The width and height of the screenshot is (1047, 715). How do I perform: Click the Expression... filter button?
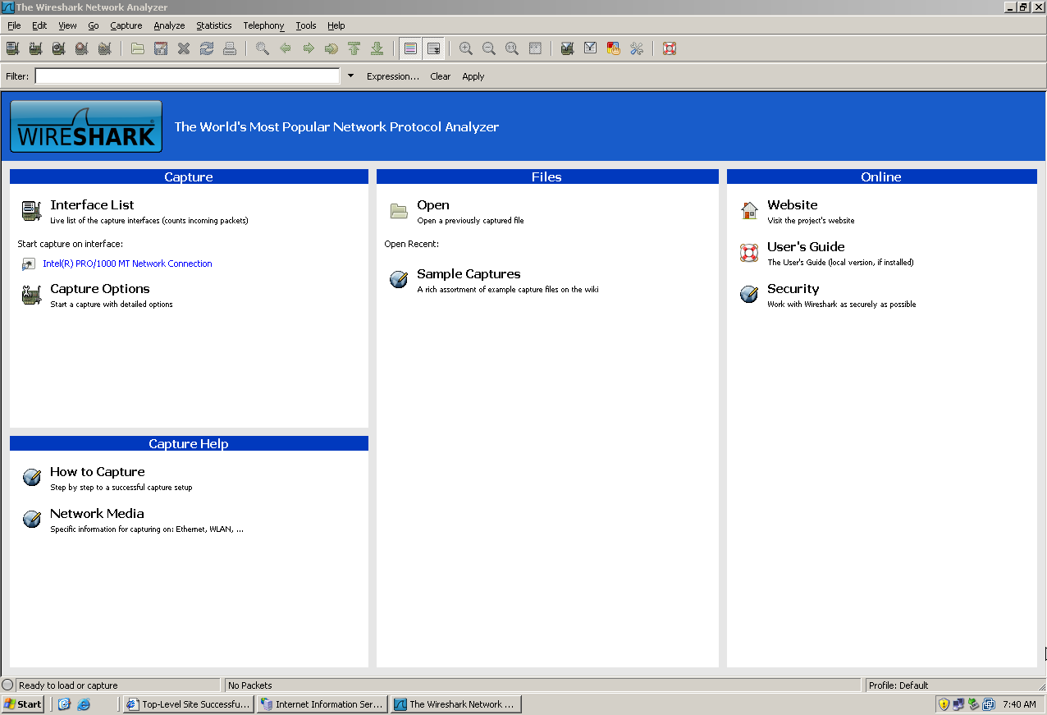click(392, 76)
